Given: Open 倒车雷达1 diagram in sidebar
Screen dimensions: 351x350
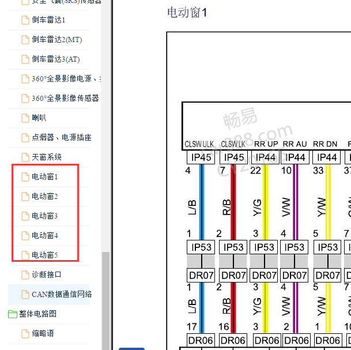Looking at the screenshot, I should 48,20.
